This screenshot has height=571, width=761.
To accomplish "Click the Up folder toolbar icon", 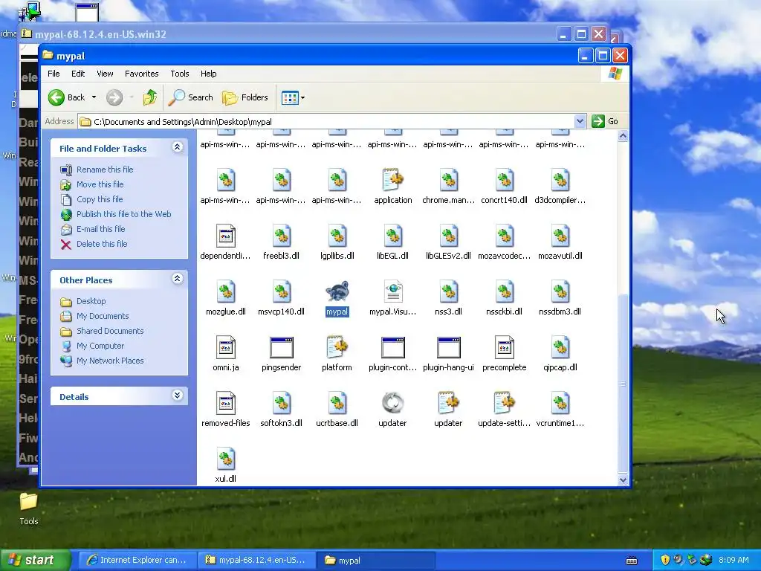I will 150,97.
